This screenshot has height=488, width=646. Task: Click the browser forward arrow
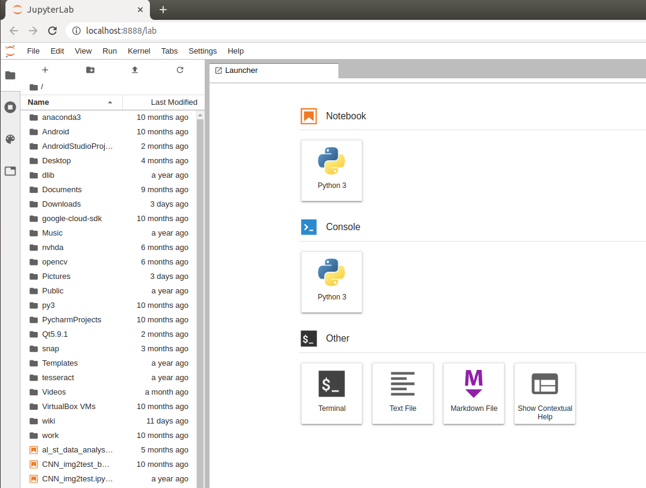(x=33, y=31)
